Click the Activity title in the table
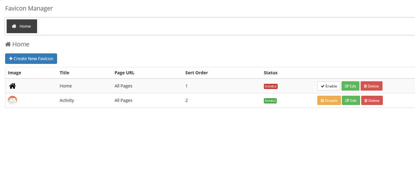 67,100
